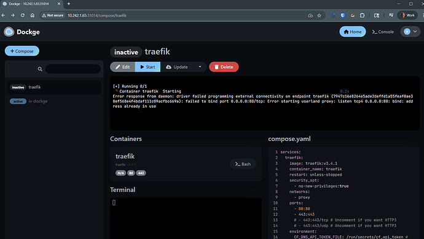Bookmark this page with star icon
The width and height of the screenshot is (424, 239).
319,15
